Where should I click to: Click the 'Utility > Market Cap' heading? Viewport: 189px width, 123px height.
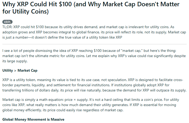20,71
